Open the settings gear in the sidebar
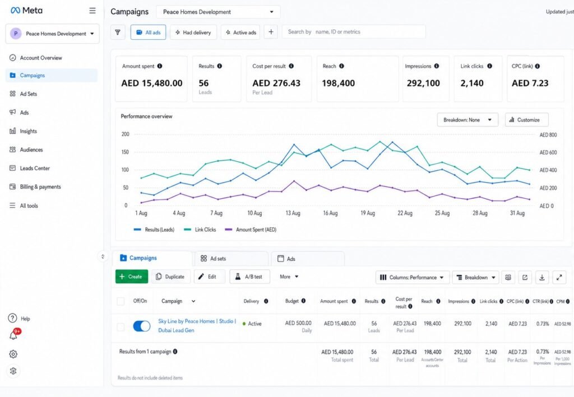 coord(13,354)
